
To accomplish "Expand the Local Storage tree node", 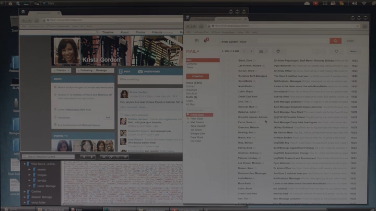I will (x=30, y=186).
